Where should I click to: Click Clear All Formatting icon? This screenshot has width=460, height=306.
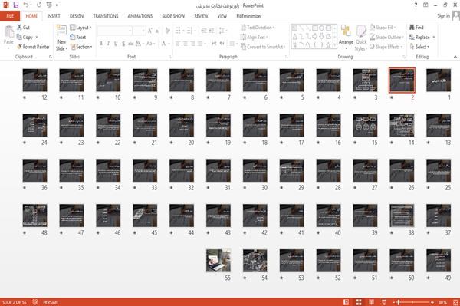(x=167, y=31)
